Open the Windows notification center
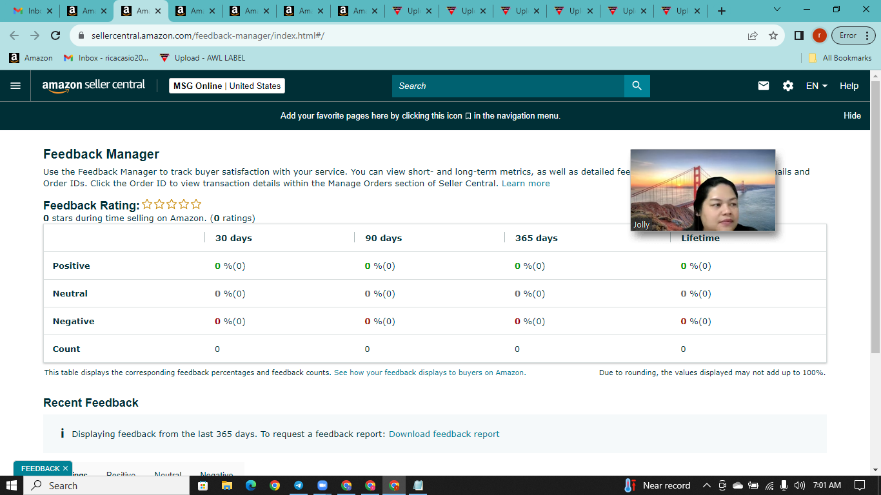 click(x=859, y=485)
